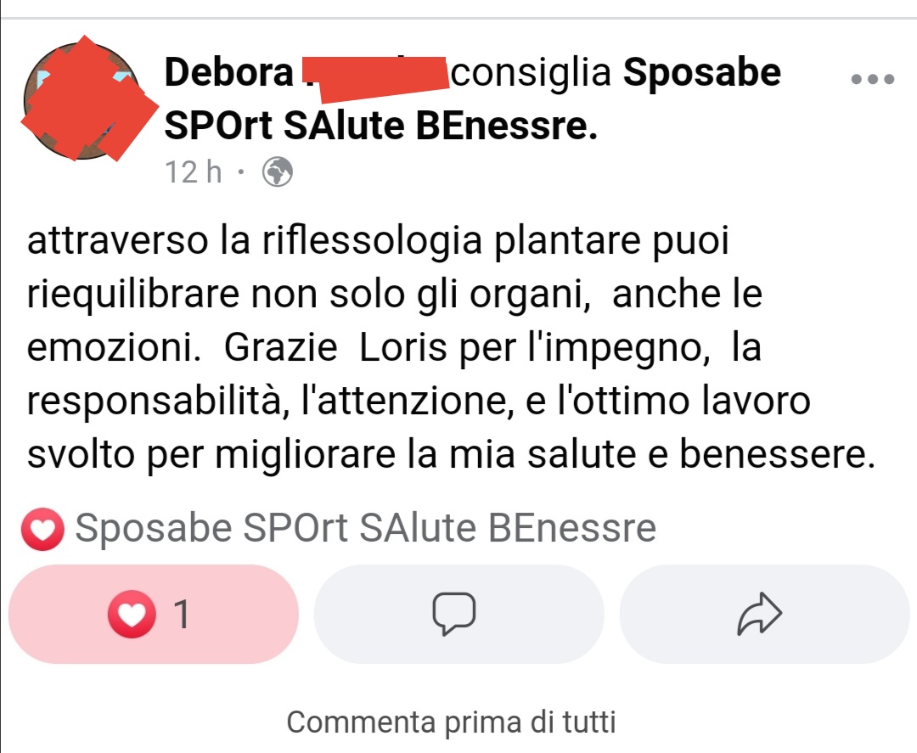The image size is (917, 753).
Task: Click the globe public-visibility icon
Action: [278, 171]
